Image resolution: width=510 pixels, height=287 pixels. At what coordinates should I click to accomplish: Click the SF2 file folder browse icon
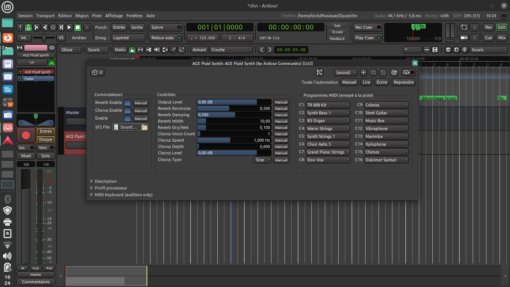click(144, 127)
